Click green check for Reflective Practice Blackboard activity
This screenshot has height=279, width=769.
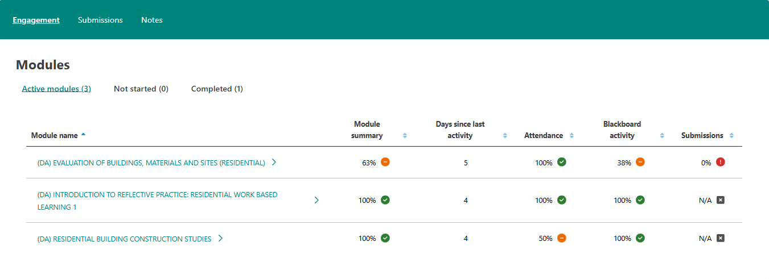[640, 200]
